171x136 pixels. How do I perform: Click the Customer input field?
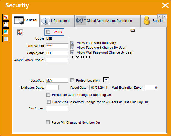57,109
